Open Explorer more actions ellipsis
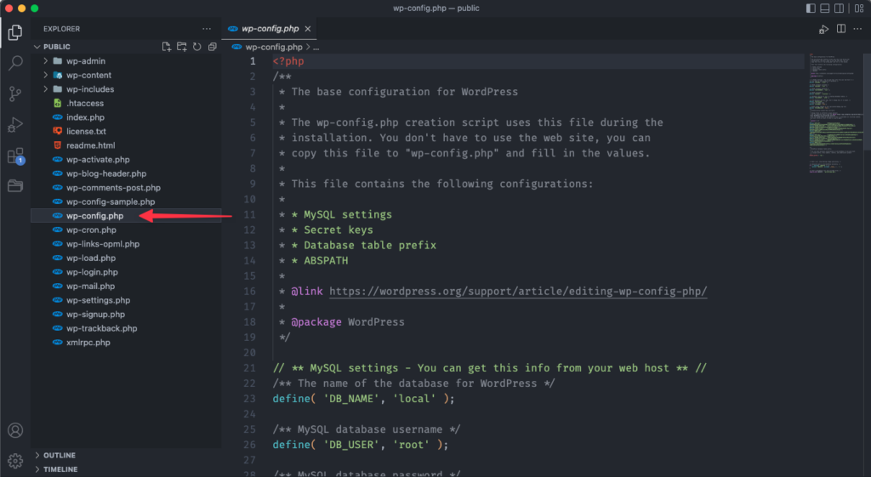Viewport: 871px width, 477px height. pos(207,29)
